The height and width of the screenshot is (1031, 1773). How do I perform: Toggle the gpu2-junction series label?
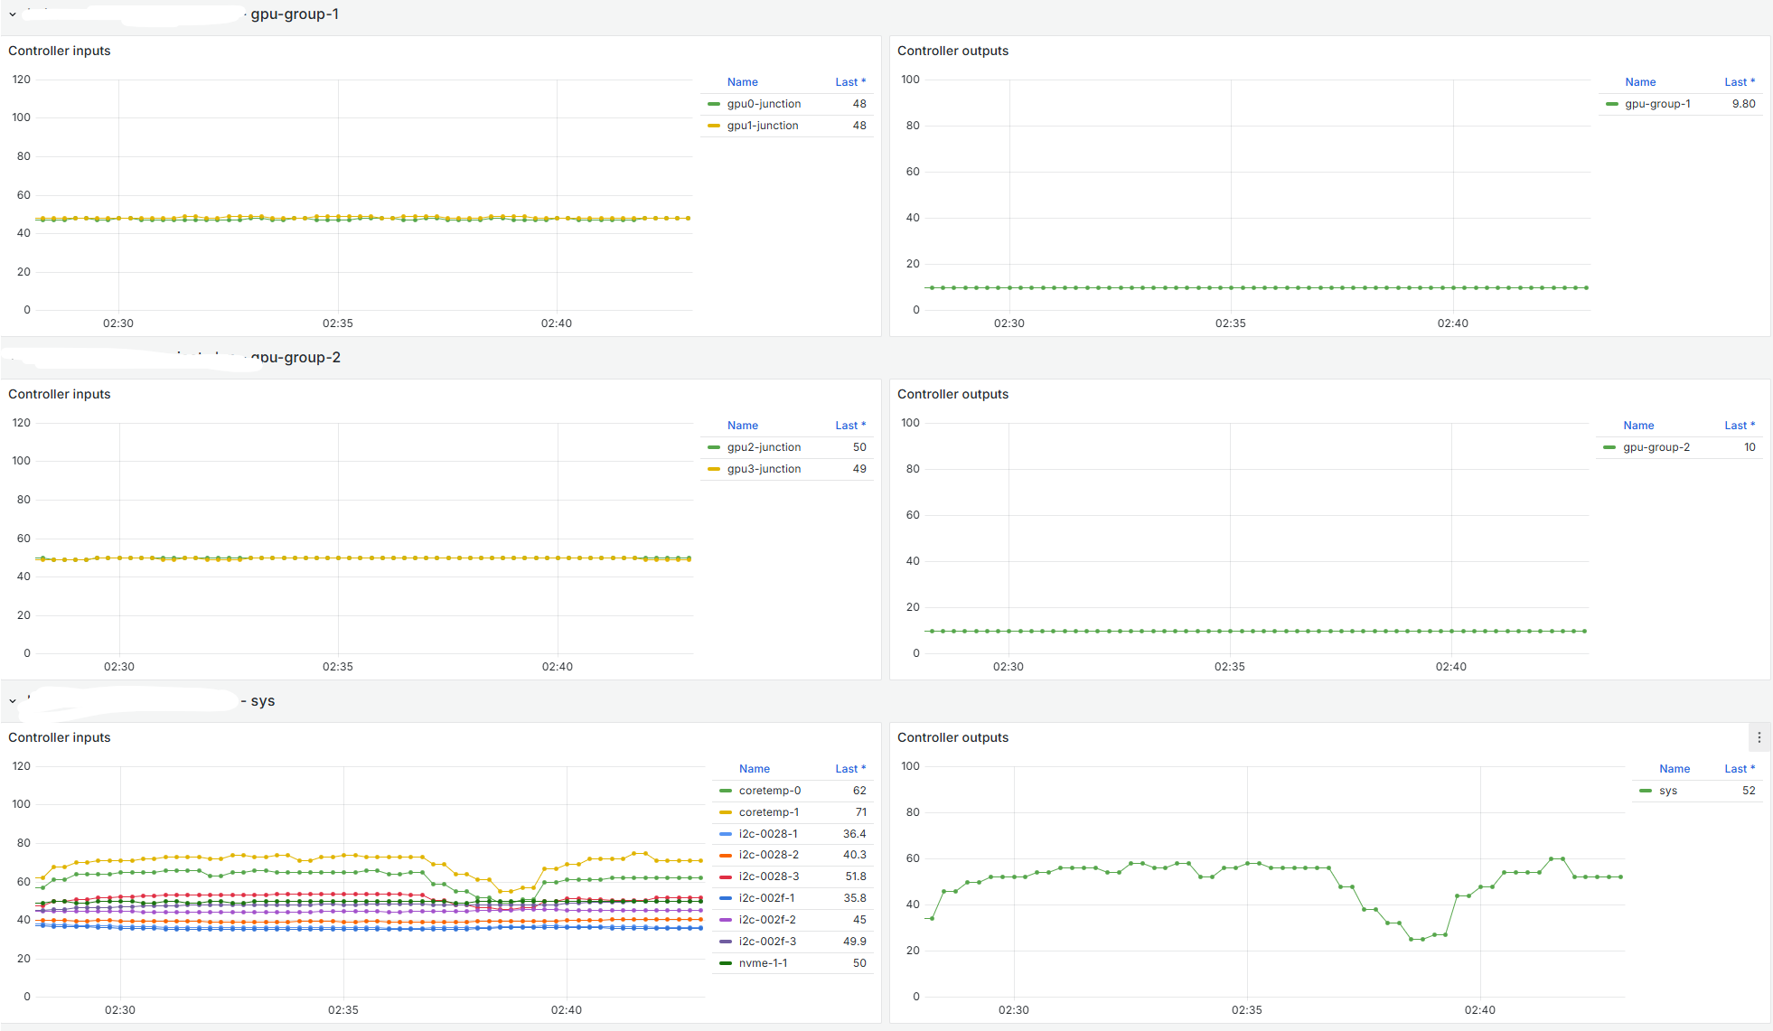[764, 447]
